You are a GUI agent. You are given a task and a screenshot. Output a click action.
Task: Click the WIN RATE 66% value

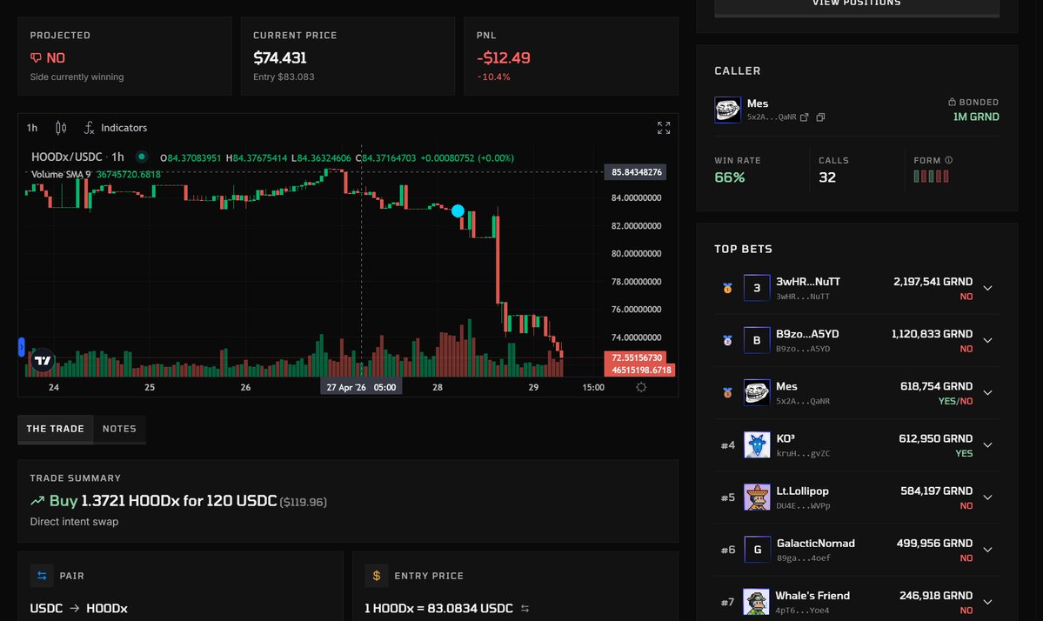point(730,177)
